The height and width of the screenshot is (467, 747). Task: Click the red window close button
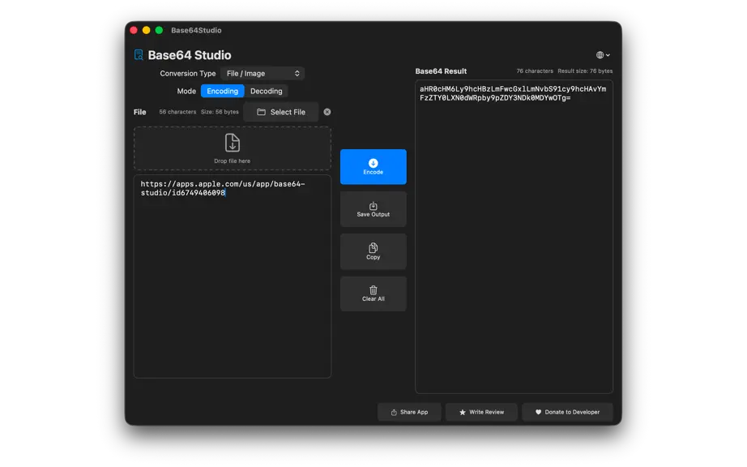click(x=134, y=30)
